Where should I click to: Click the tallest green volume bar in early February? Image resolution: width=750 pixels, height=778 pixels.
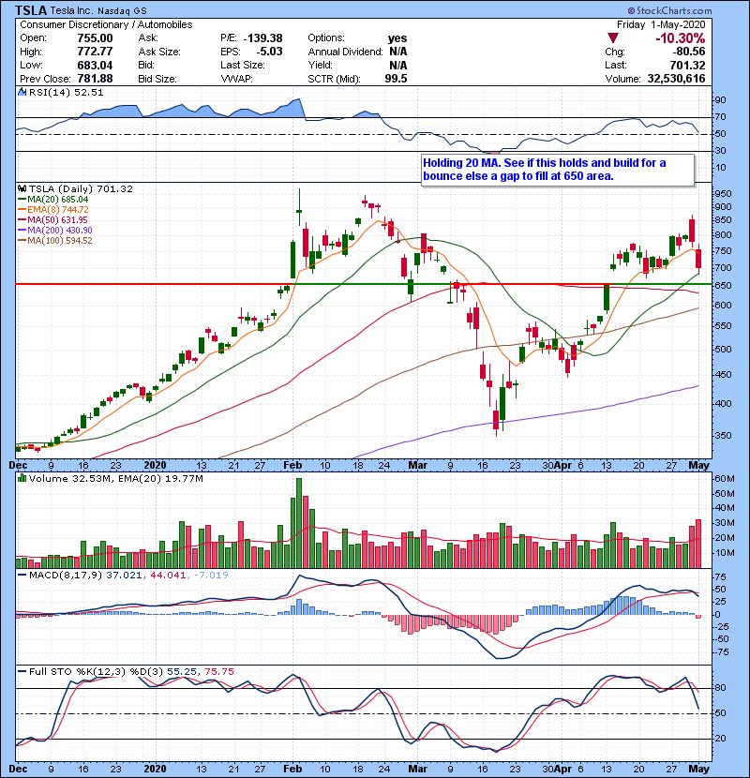tap(299, 523)
